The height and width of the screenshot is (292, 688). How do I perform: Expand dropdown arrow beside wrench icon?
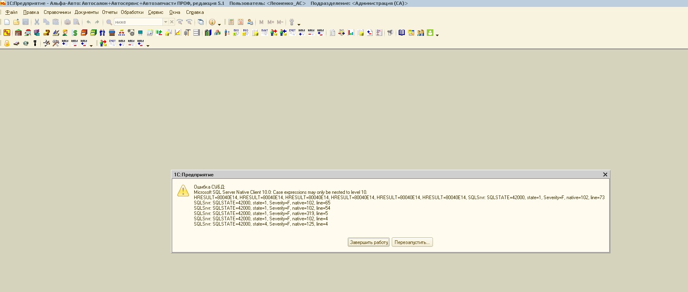click(x=299, y=24)
